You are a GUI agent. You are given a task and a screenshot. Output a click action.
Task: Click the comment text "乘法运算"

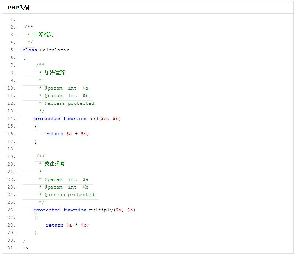pos(55,164)
